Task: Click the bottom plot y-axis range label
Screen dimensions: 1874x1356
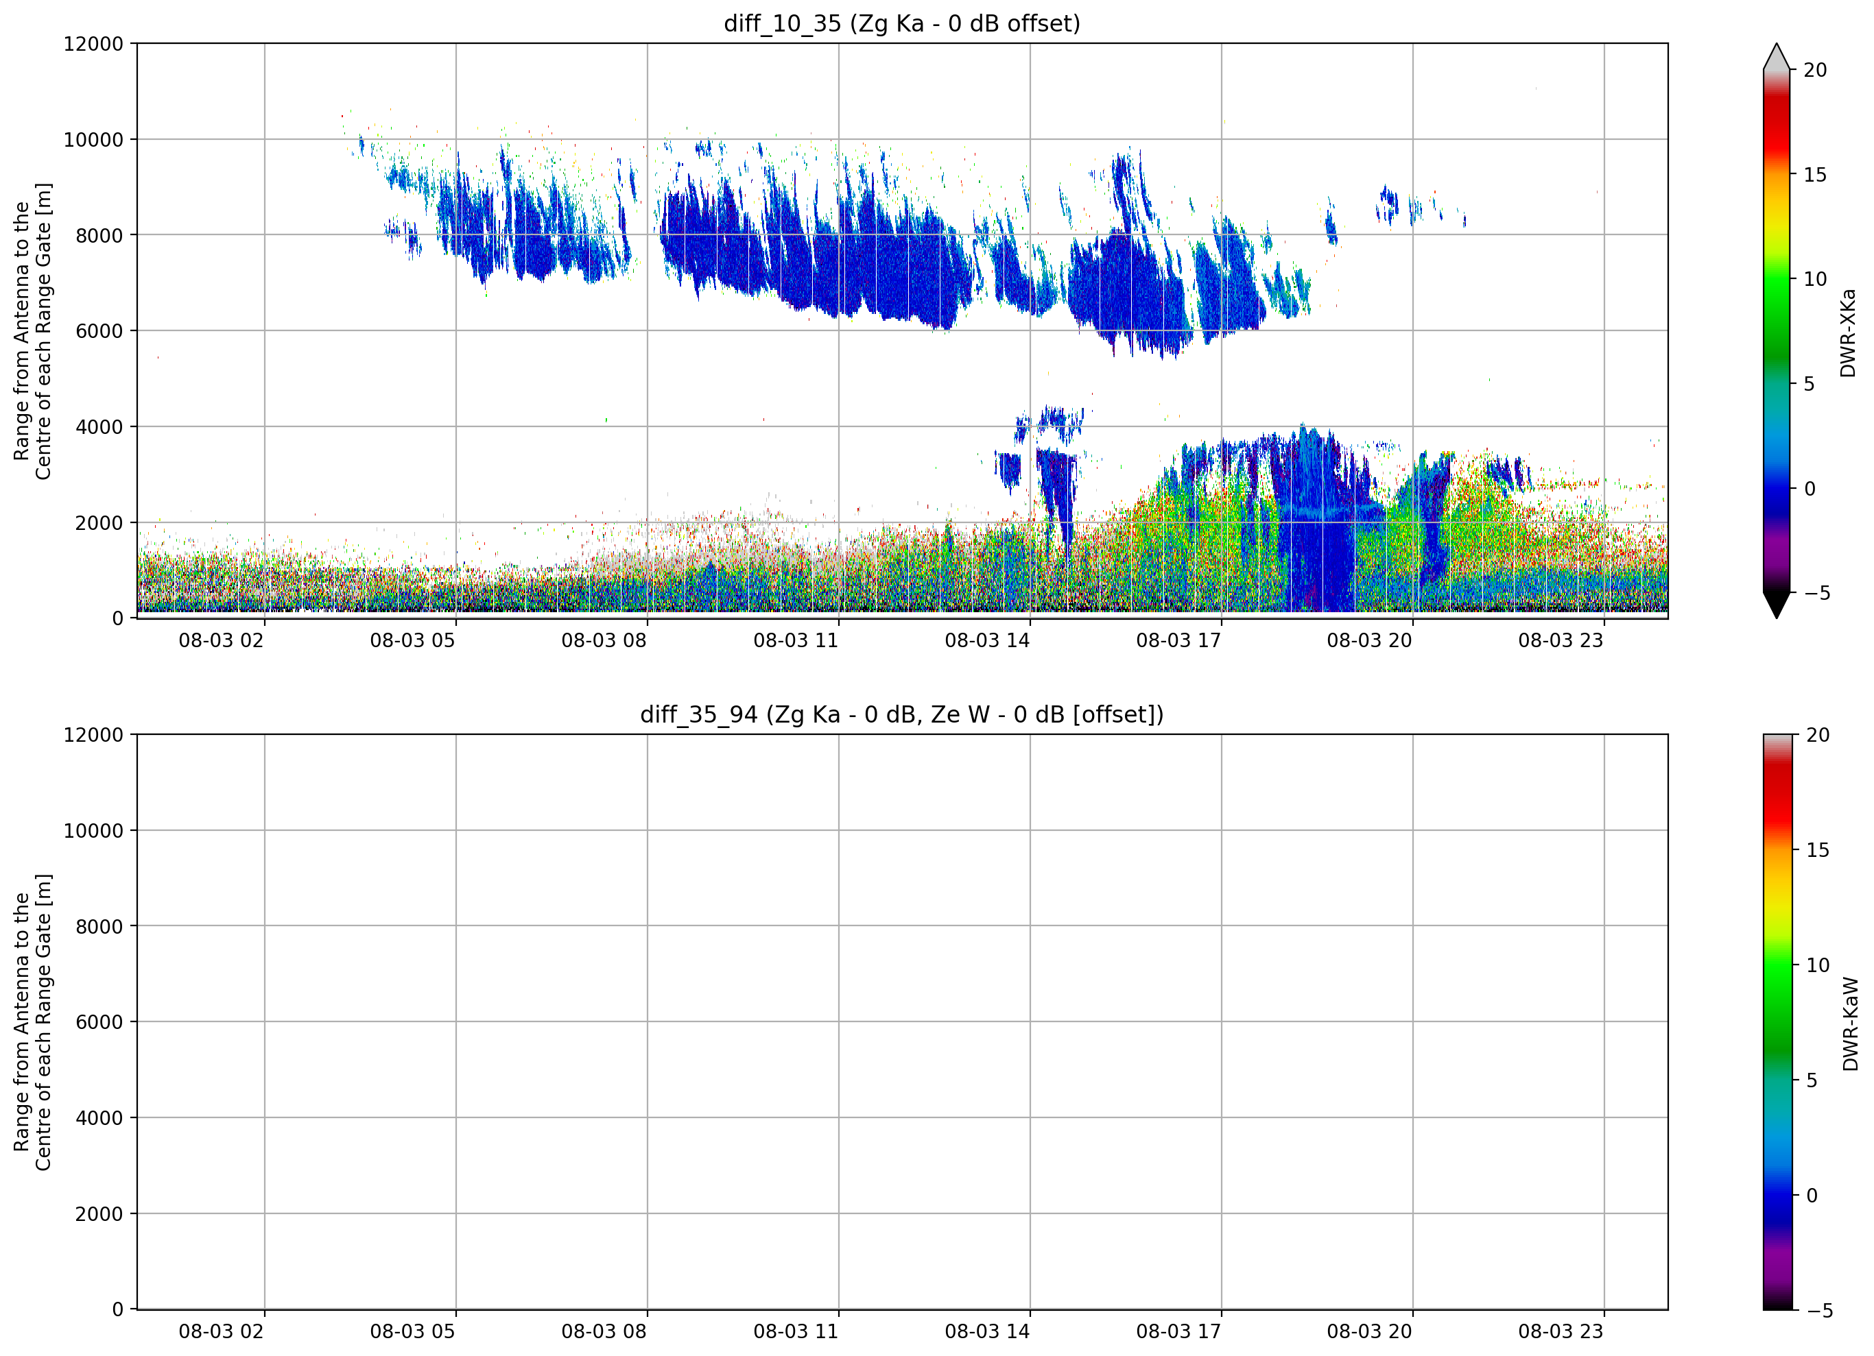Action: pos(32,1021)
